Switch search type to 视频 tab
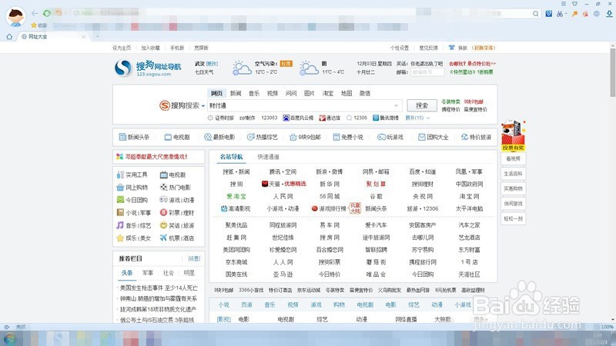 tap(273, 93)
